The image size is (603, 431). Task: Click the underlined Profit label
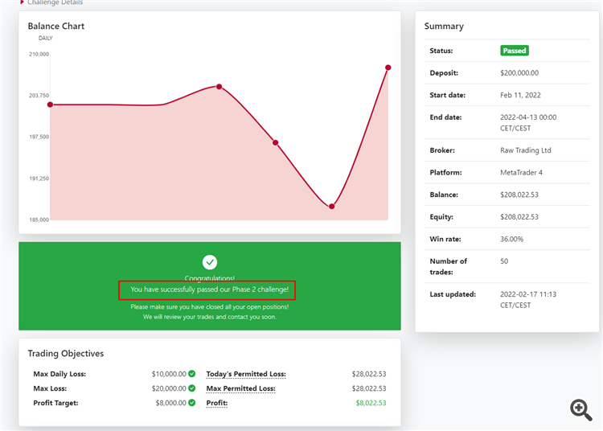coord(217,403)
